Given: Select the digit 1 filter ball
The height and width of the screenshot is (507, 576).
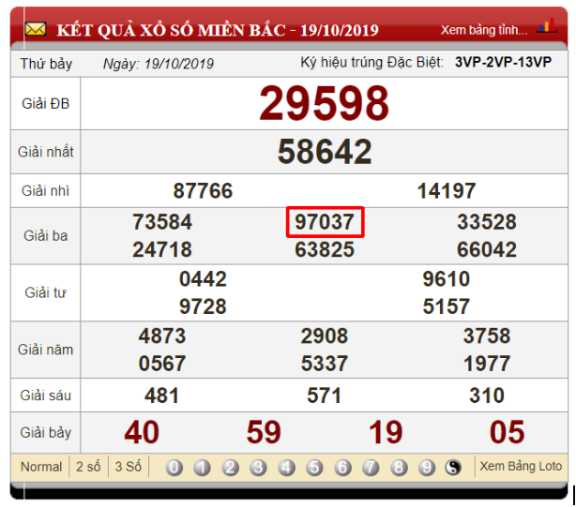Looking at the screenshot, I should pos(203,468).
